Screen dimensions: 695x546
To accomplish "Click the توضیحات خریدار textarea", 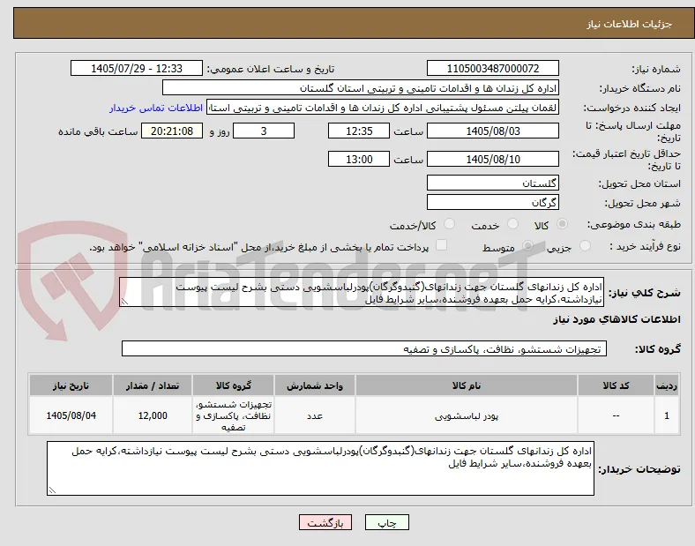I will point(320,468).
